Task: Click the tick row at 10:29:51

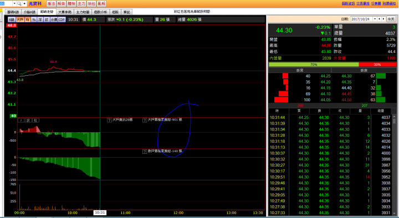Action: pos(330,177)
